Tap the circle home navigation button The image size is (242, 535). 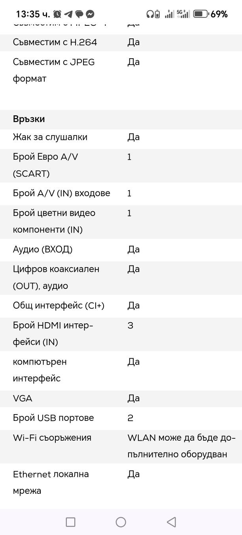[121, 522]
